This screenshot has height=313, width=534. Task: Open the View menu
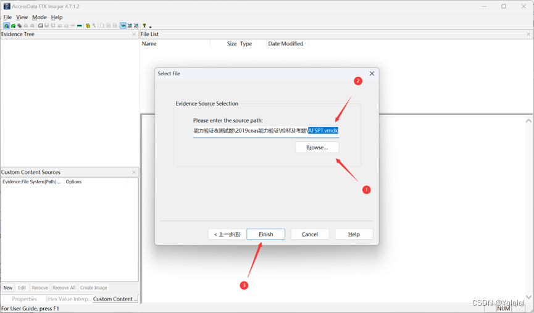click(22, 17)
